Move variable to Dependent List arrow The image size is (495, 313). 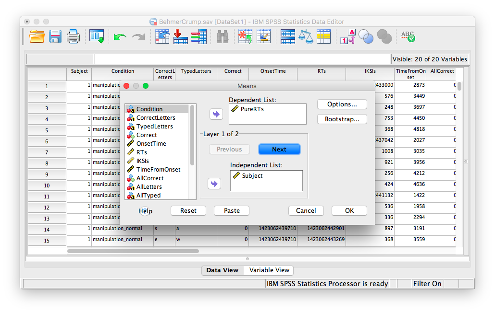[216, 114]
